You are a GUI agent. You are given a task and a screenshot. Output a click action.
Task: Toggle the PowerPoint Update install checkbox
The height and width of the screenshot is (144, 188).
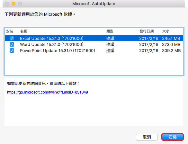pos(12,50)
